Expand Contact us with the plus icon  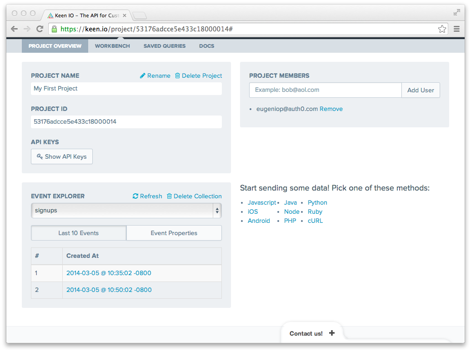coord(331,333)
